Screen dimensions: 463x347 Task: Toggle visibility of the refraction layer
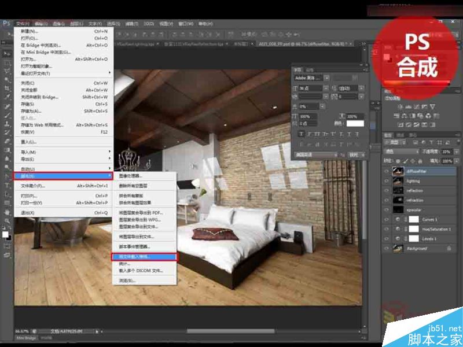pos(386,200)
